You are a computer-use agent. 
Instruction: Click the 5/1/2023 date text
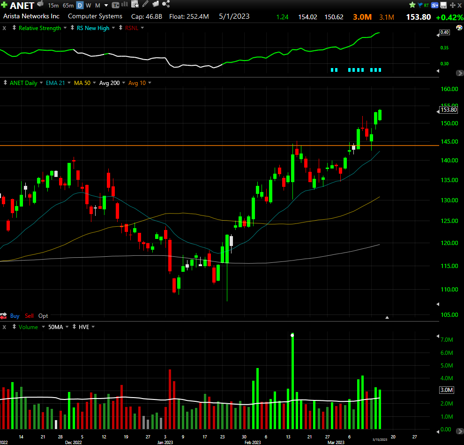click(x=234, y=16)
